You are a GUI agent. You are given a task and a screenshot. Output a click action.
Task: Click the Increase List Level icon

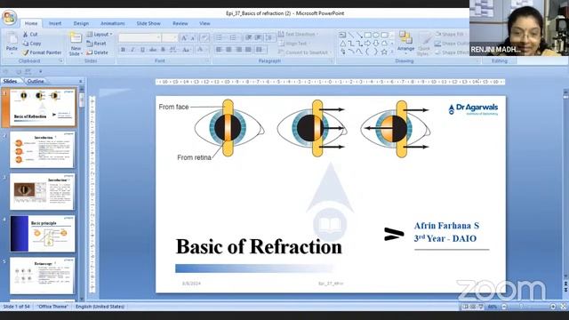(258, 37)
